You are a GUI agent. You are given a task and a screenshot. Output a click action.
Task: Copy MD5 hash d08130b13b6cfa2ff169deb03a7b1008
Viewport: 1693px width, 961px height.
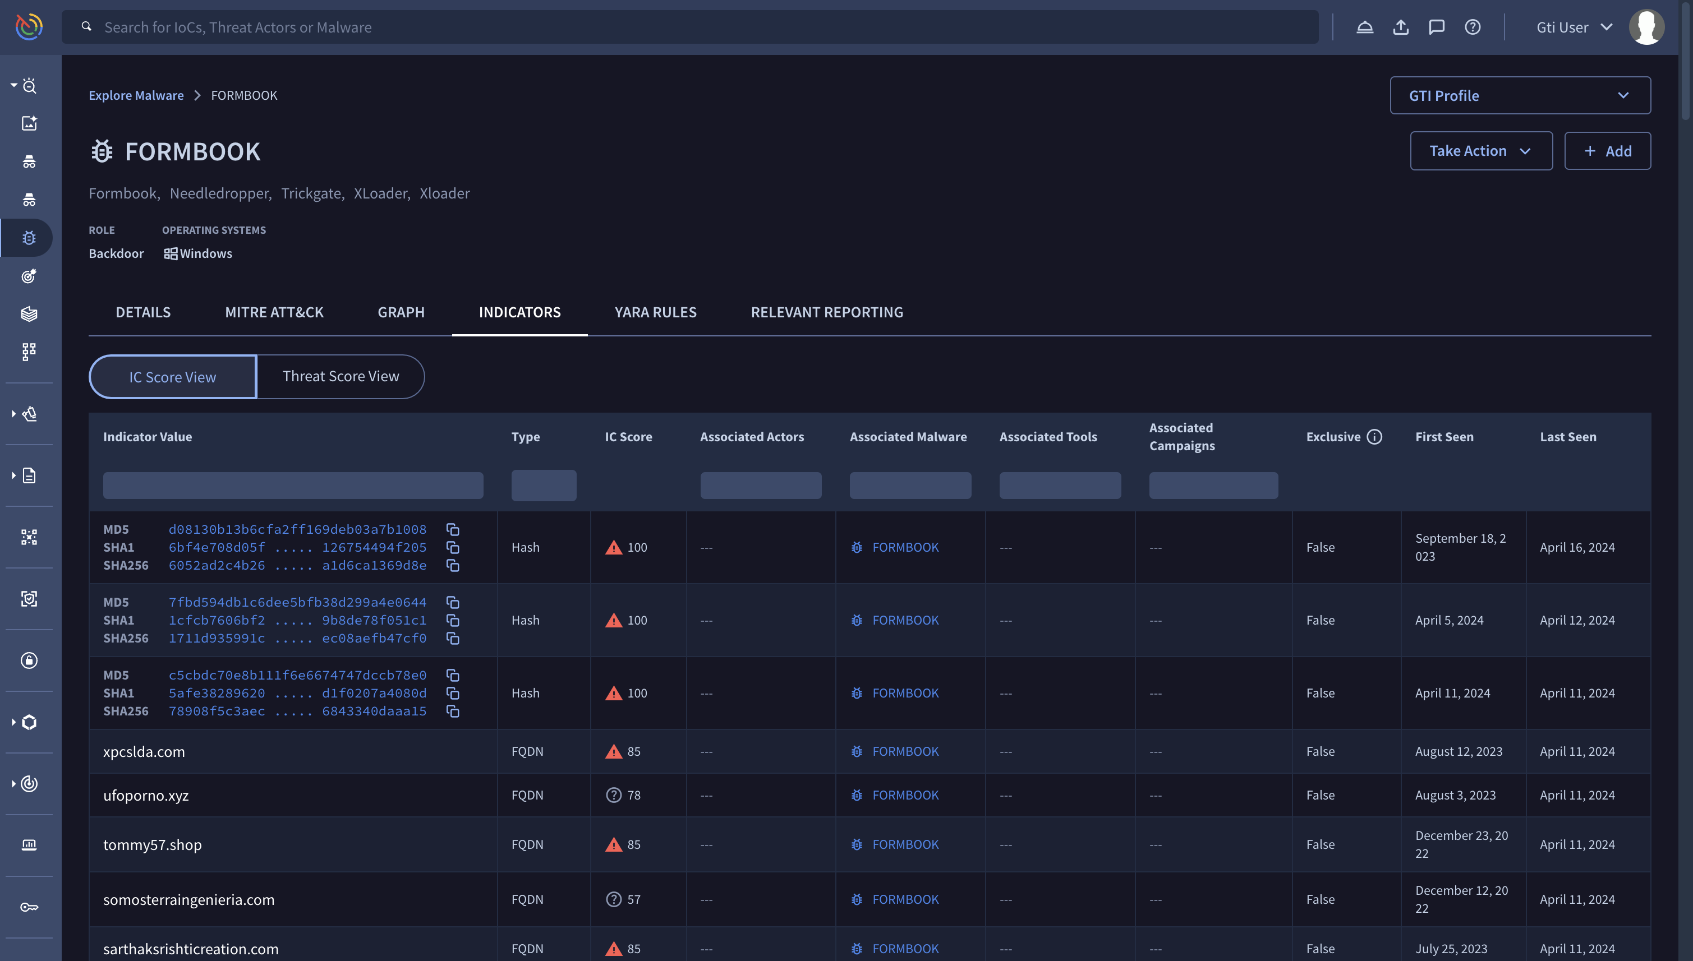(452, 529)
